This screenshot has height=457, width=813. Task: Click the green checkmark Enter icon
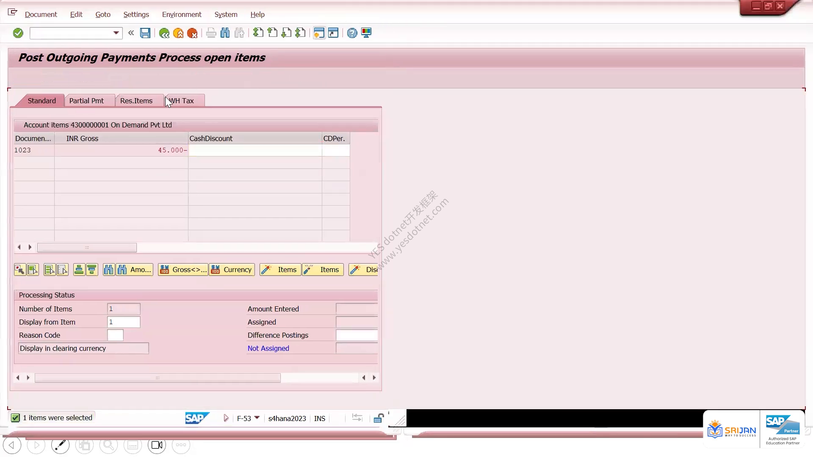[x=18, y=33]
